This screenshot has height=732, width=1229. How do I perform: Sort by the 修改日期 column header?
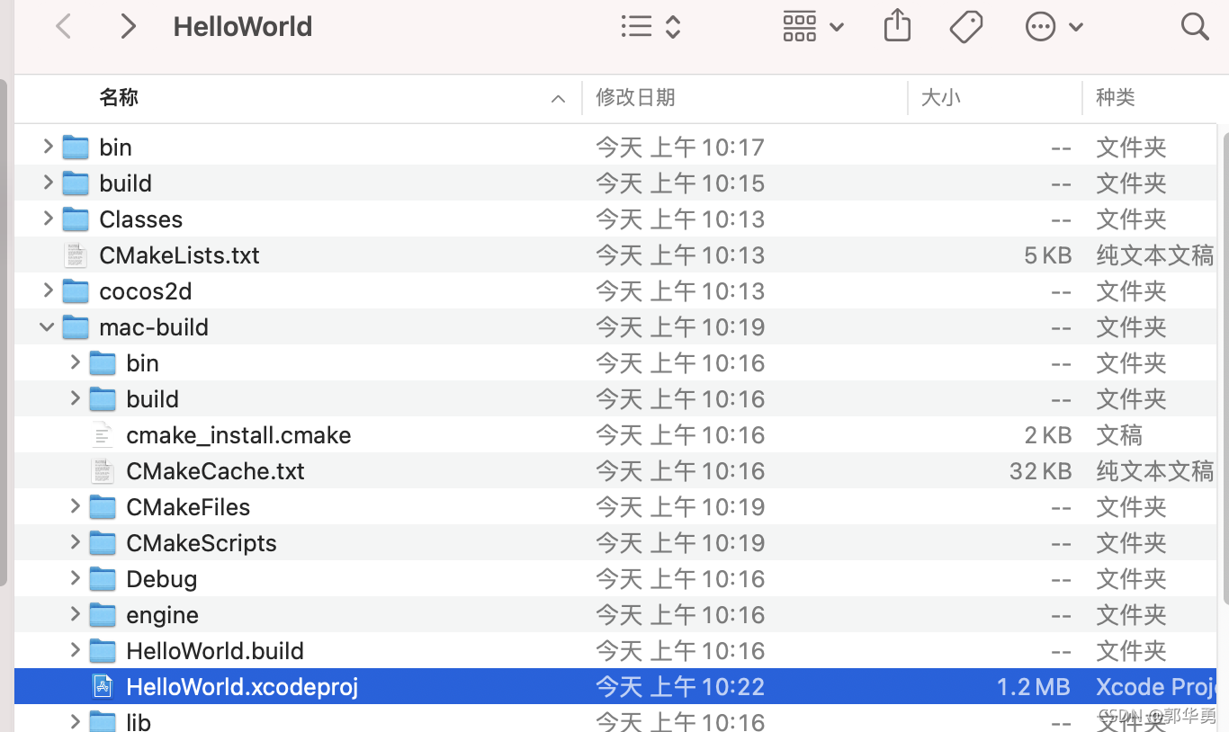635,97
